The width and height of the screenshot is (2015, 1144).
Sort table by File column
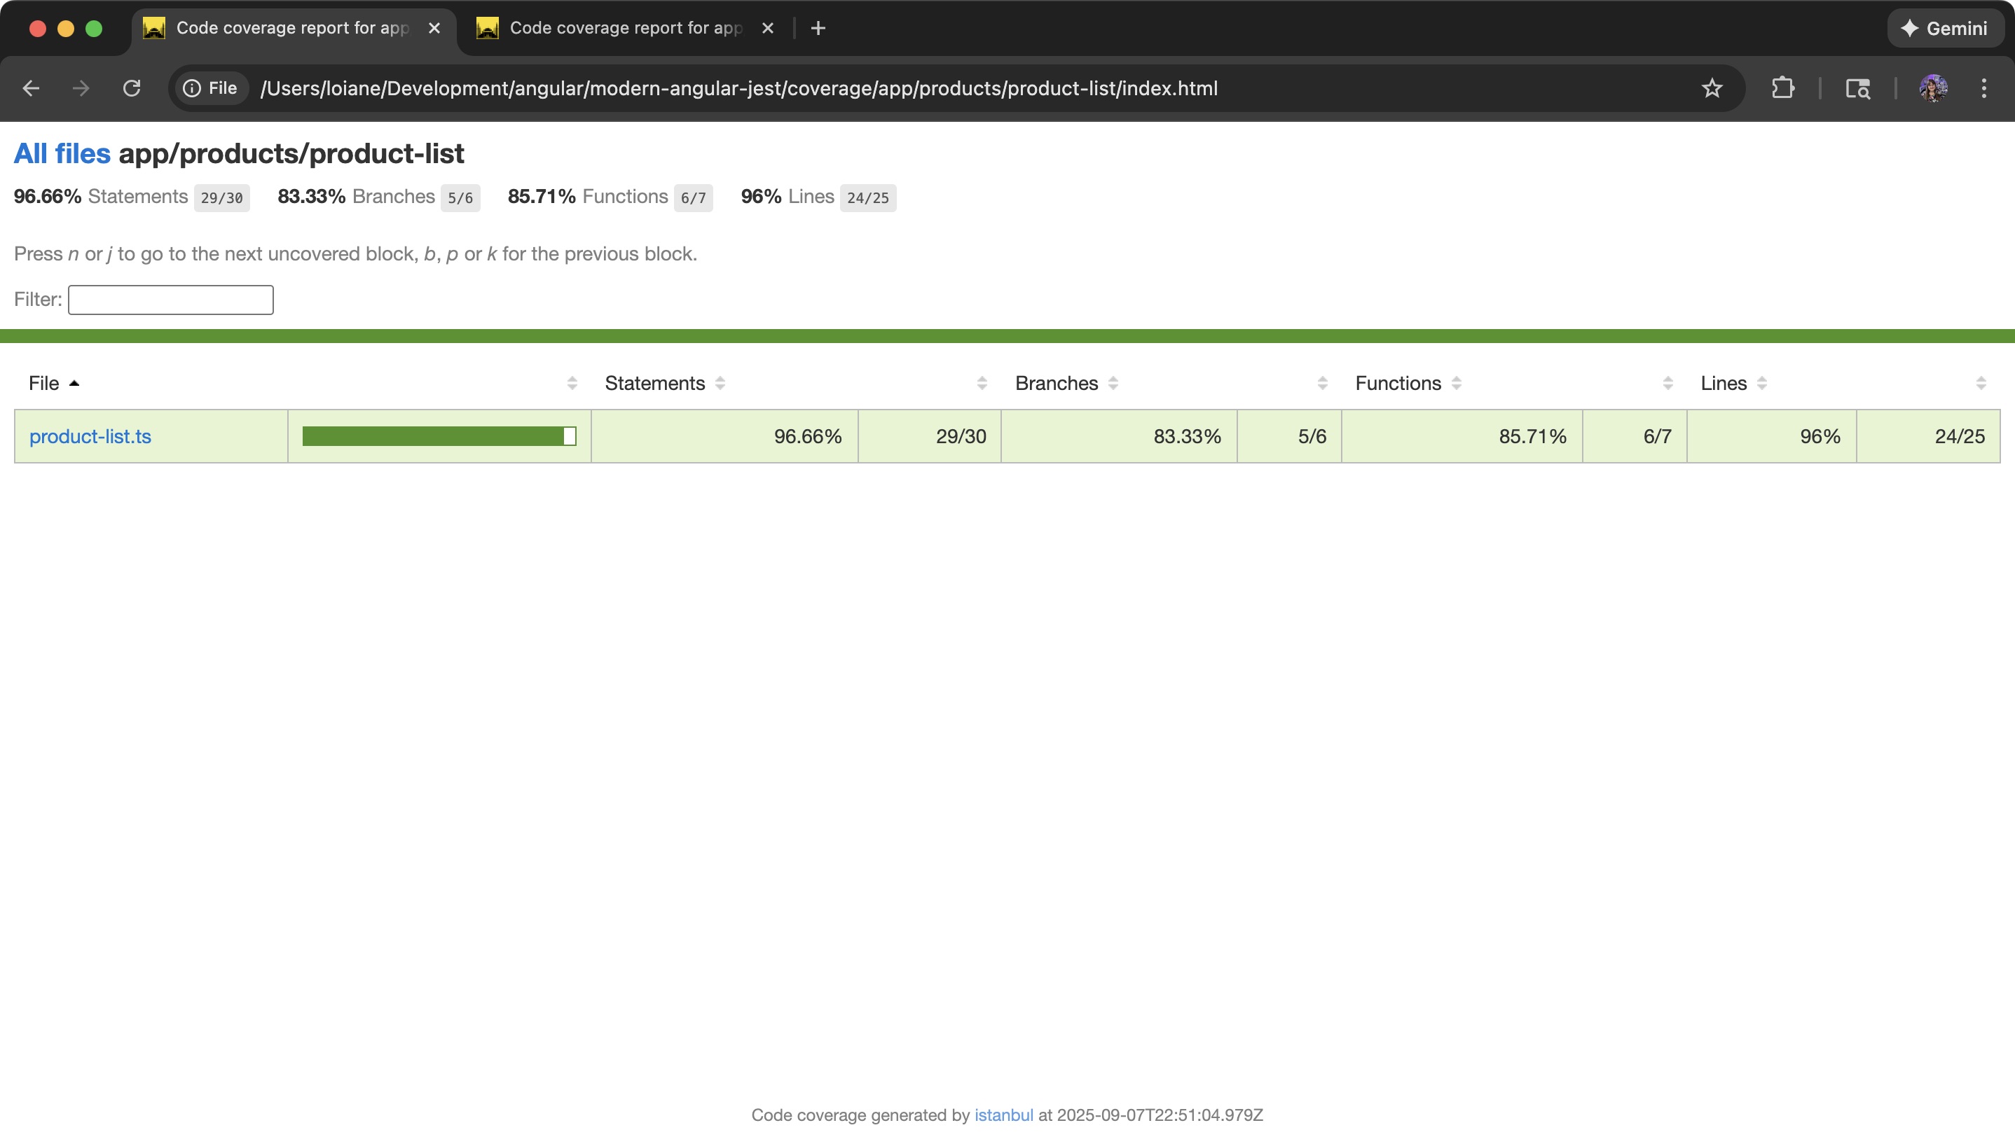(45, 384)
